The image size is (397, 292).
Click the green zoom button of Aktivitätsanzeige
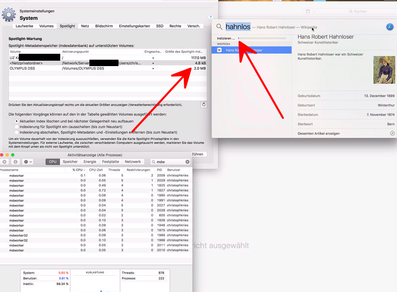(x=13, y=155)
